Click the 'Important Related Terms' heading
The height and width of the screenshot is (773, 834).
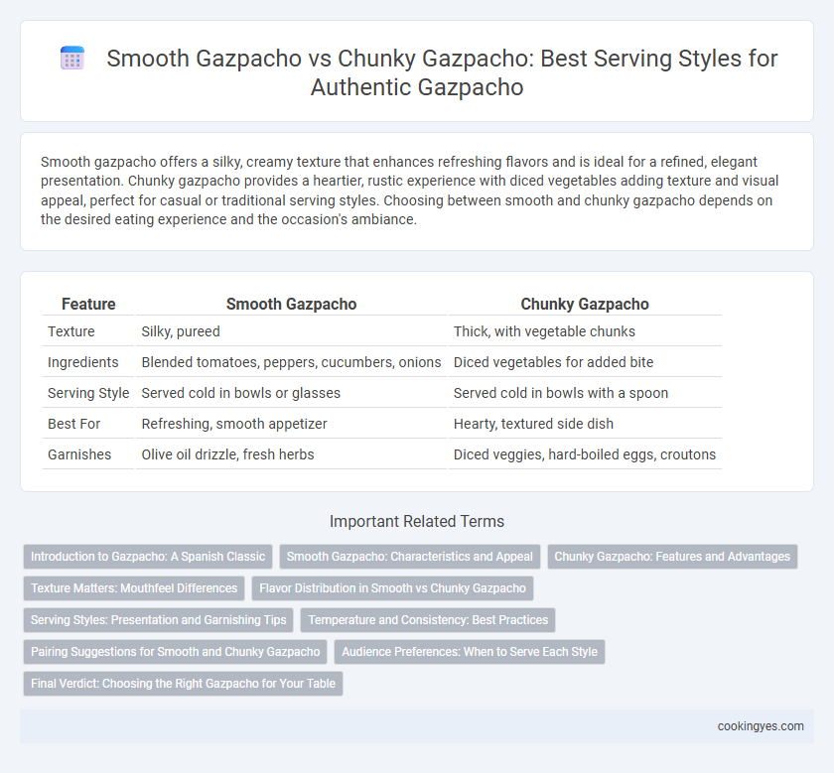pyautogui.click(x=417, y=522)
